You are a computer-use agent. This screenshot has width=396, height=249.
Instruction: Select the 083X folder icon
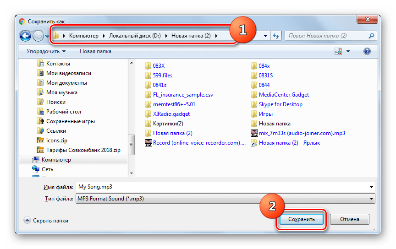(148, 66)
